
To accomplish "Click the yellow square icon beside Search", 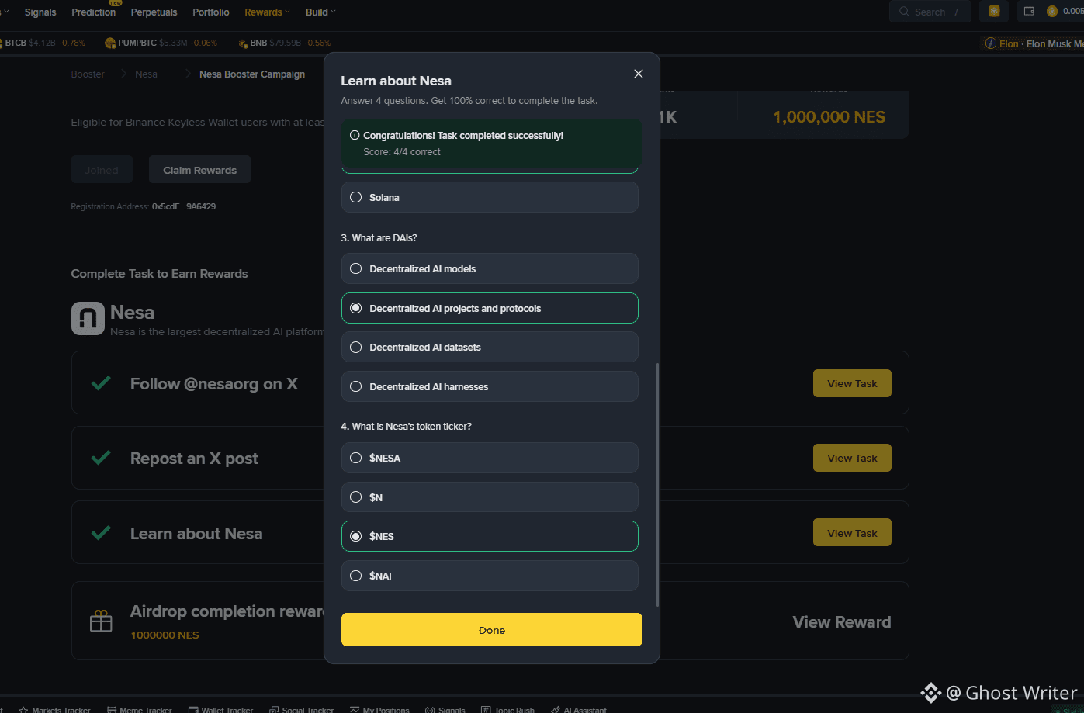I will pos(994,12).
